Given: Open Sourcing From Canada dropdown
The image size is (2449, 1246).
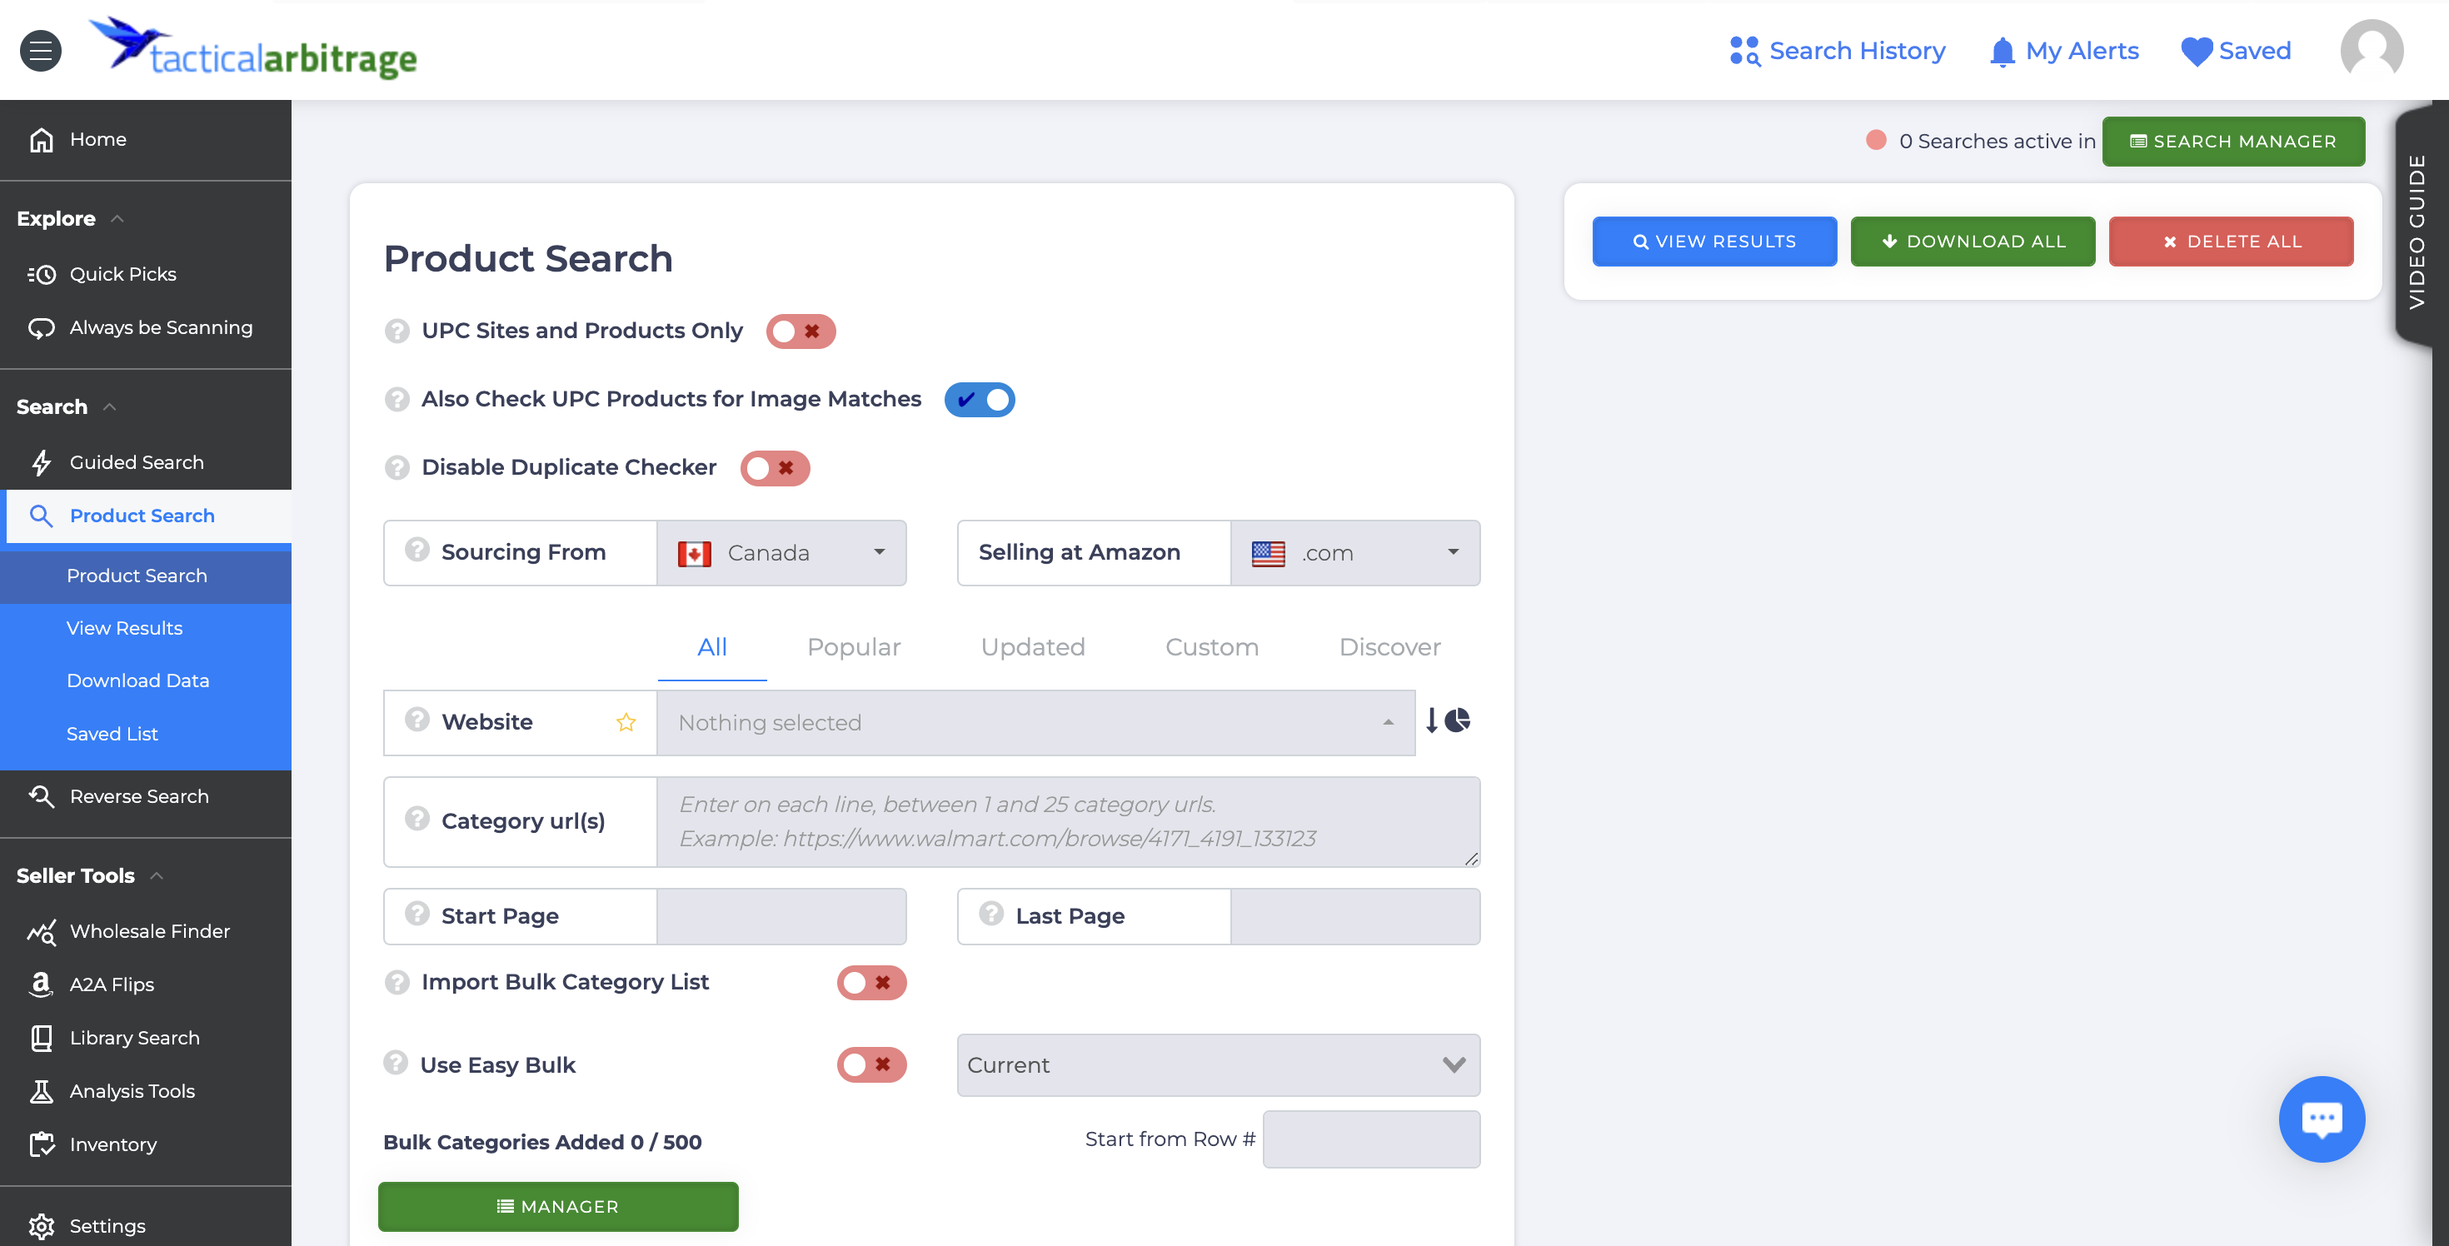Looking at the screenshot, I should coord(781,552).
